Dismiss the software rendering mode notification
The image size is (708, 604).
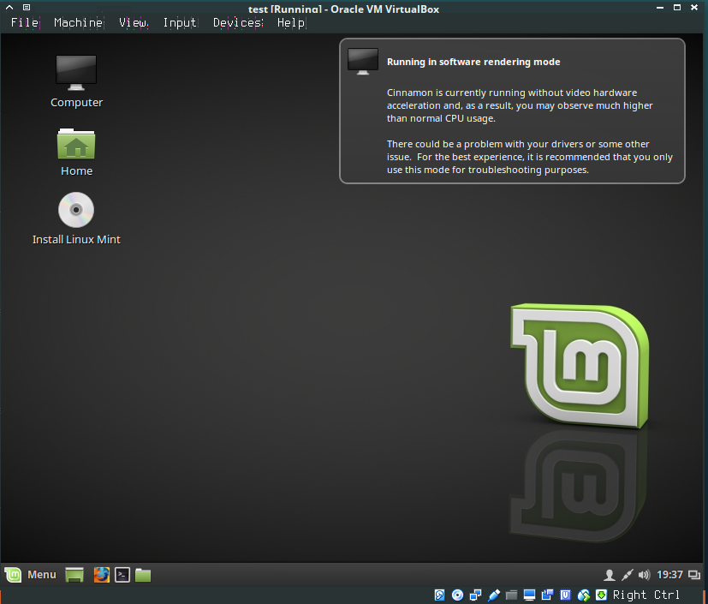tap(512, 111)
